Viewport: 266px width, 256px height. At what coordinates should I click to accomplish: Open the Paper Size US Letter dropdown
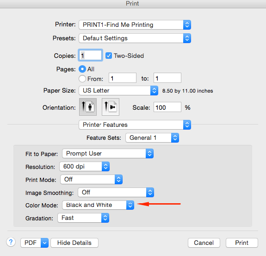click(x=118, y=90)
